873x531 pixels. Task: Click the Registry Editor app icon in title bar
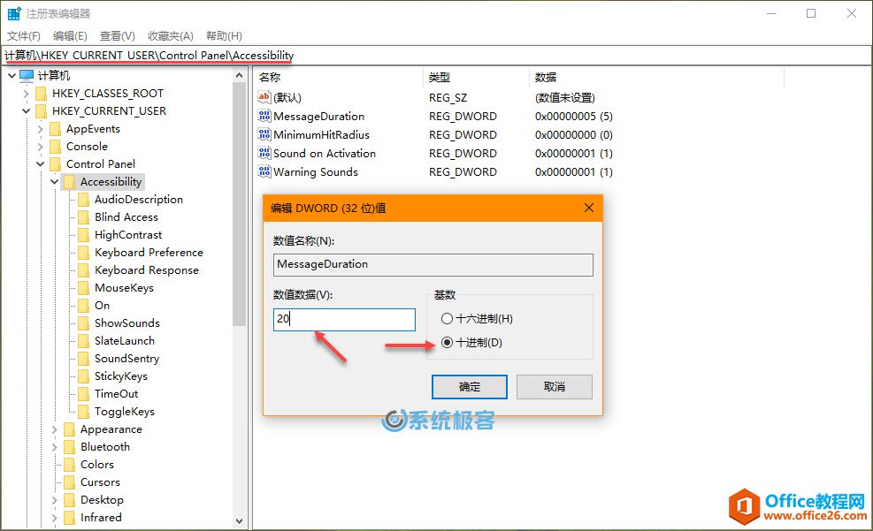tap(14, 13)
